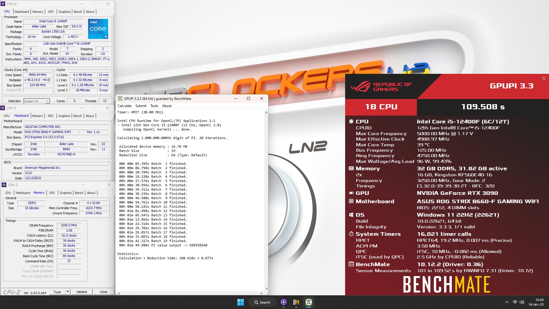Click the Search magnifier on the taskbar
The width and height of the screenshot is (549, 309).
256,302
